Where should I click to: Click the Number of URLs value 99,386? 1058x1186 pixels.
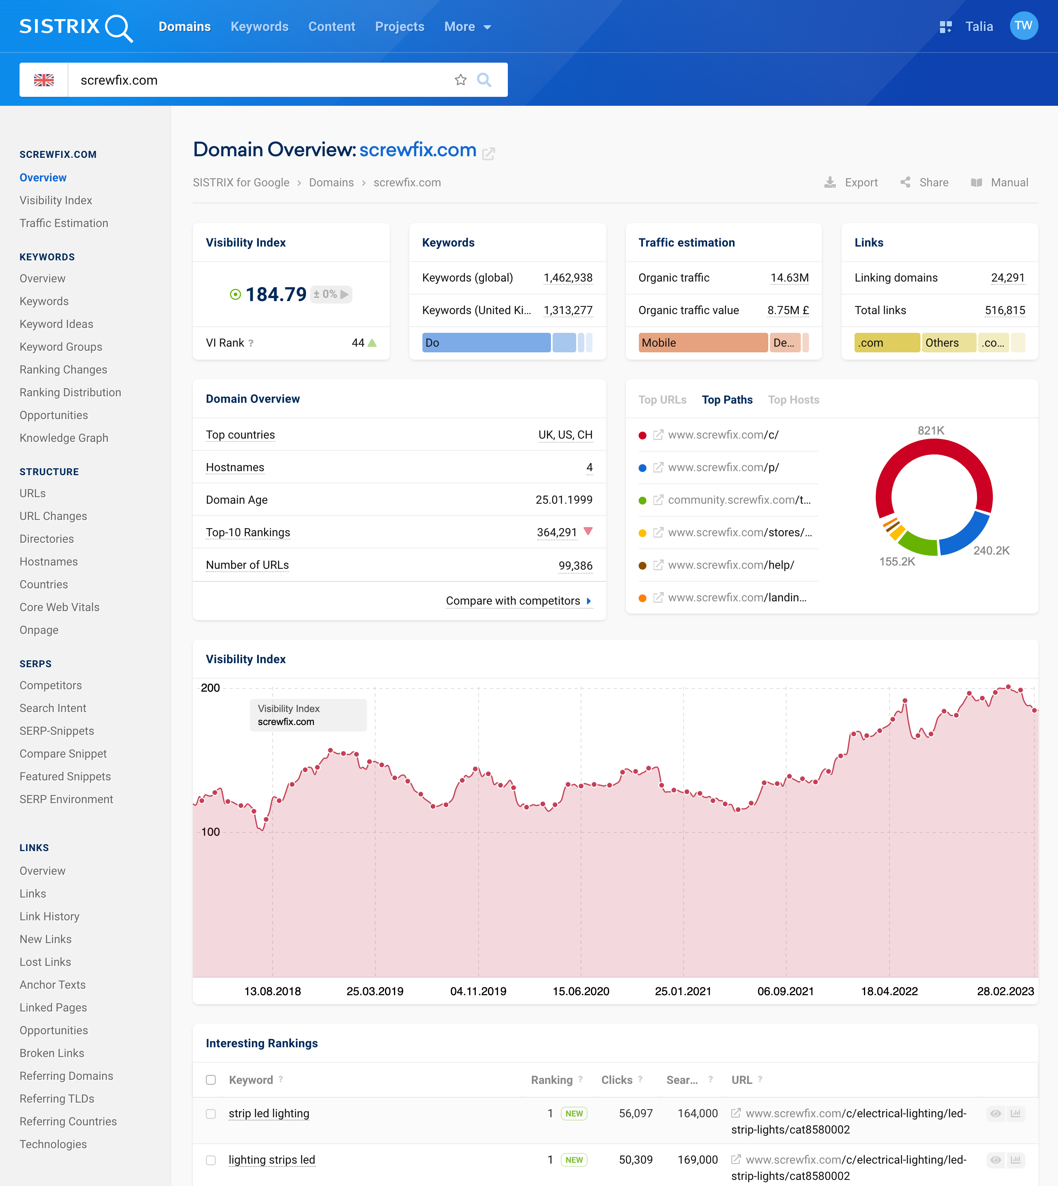575,566
